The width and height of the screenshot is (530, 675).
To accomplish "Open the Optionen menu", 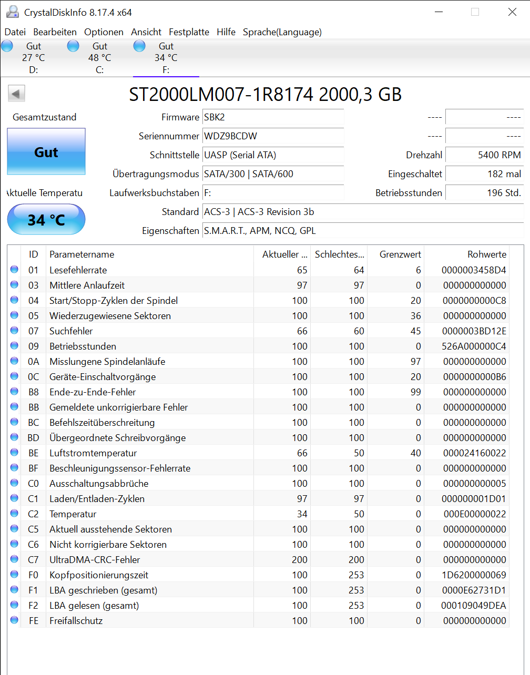I will [x=104, y=32].
